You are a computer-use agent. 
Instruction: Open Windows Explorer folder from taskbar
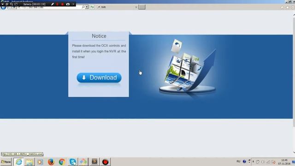click(29, 162)
